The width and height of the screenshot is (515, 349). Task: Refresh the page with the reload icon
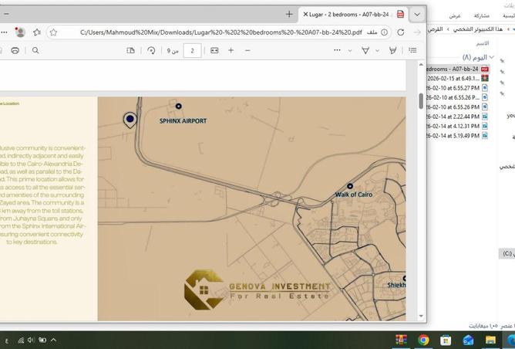point(400,32)
